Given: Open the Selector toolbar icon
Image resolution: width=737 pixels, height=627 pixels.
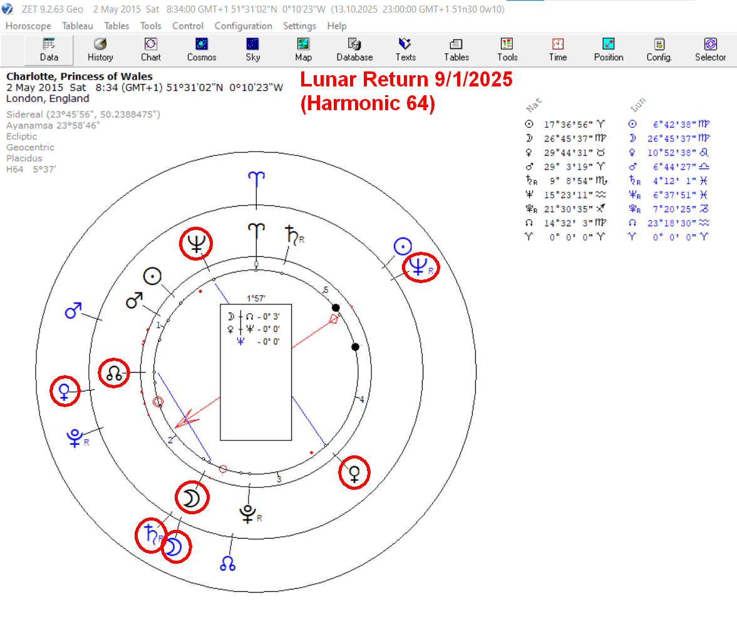Looking at the screenshot, I should (x=710, y=50).
